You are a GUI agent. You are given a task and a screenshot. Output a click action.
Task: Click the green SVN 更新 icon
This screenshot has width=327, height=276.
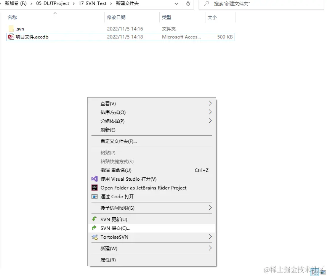[94, 219]
